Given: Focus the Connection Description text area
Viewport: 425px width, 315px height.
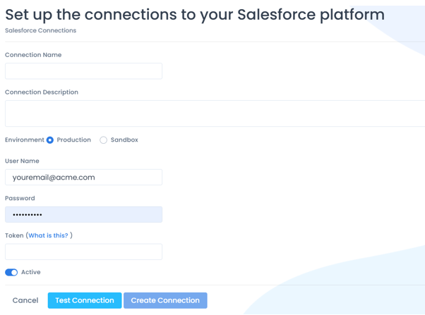Looking at the screenshot, I should point(215,113).
